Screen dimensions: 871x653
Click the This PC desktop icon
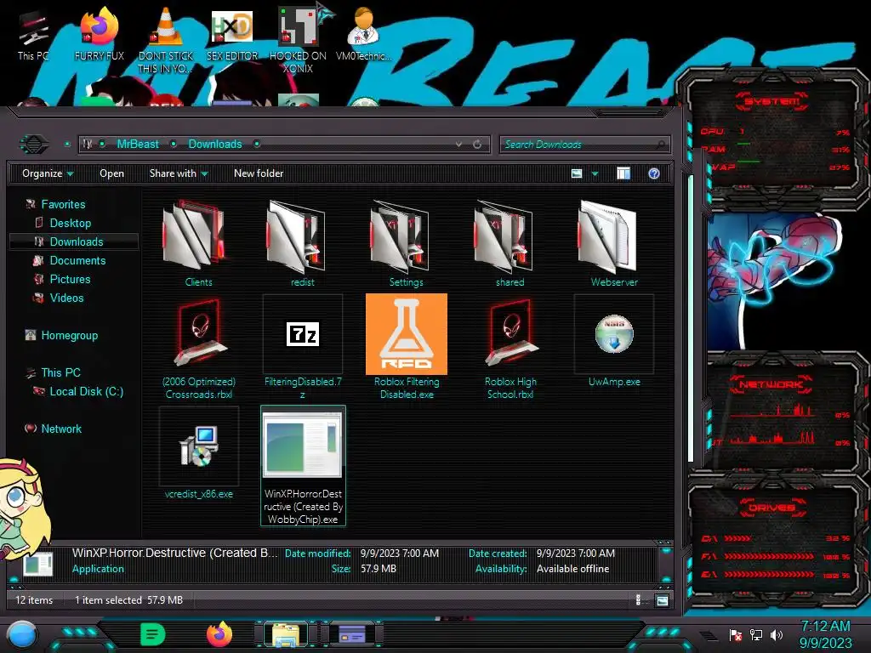(x=33, y=36)
